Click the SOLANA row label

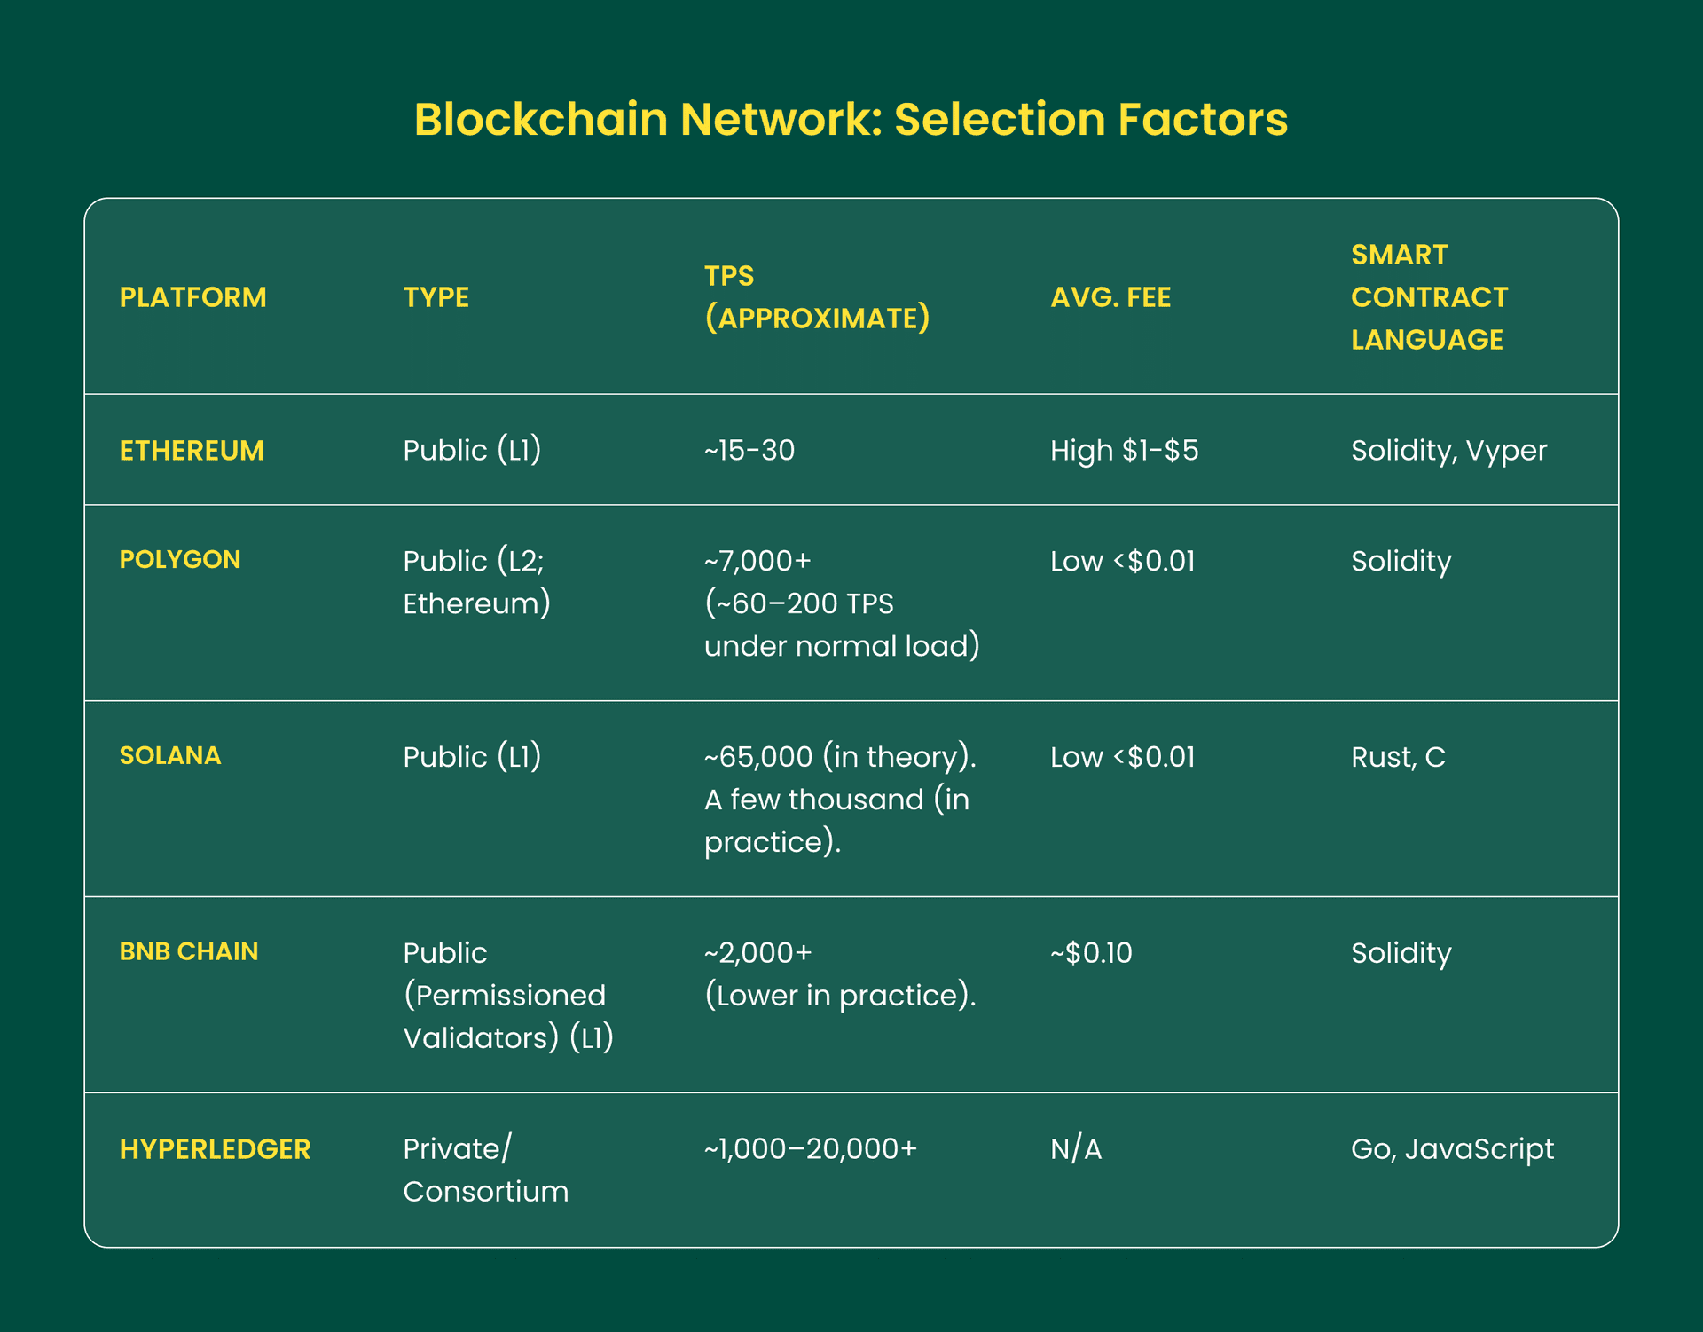click(x=170, y=756)
